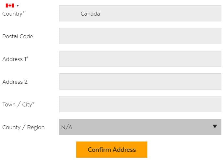
Task: Open the country flag dropdown arrow
Action: 18,6
